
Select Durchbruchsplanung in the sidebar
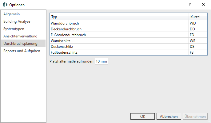click(23, 44)
